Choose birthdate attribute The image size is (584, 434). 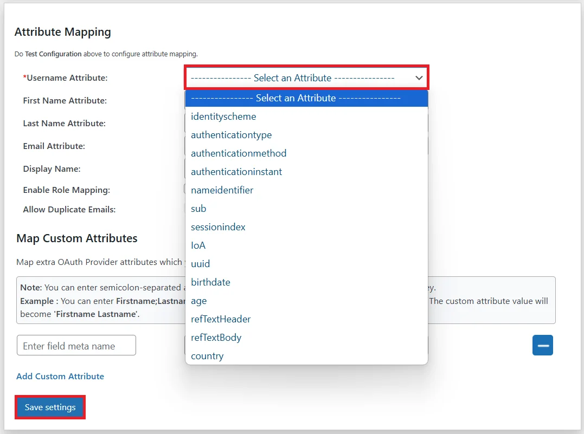[306, 282]
